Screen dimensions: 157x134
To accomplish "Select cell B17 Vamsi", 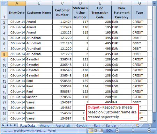I will [39, 102].
